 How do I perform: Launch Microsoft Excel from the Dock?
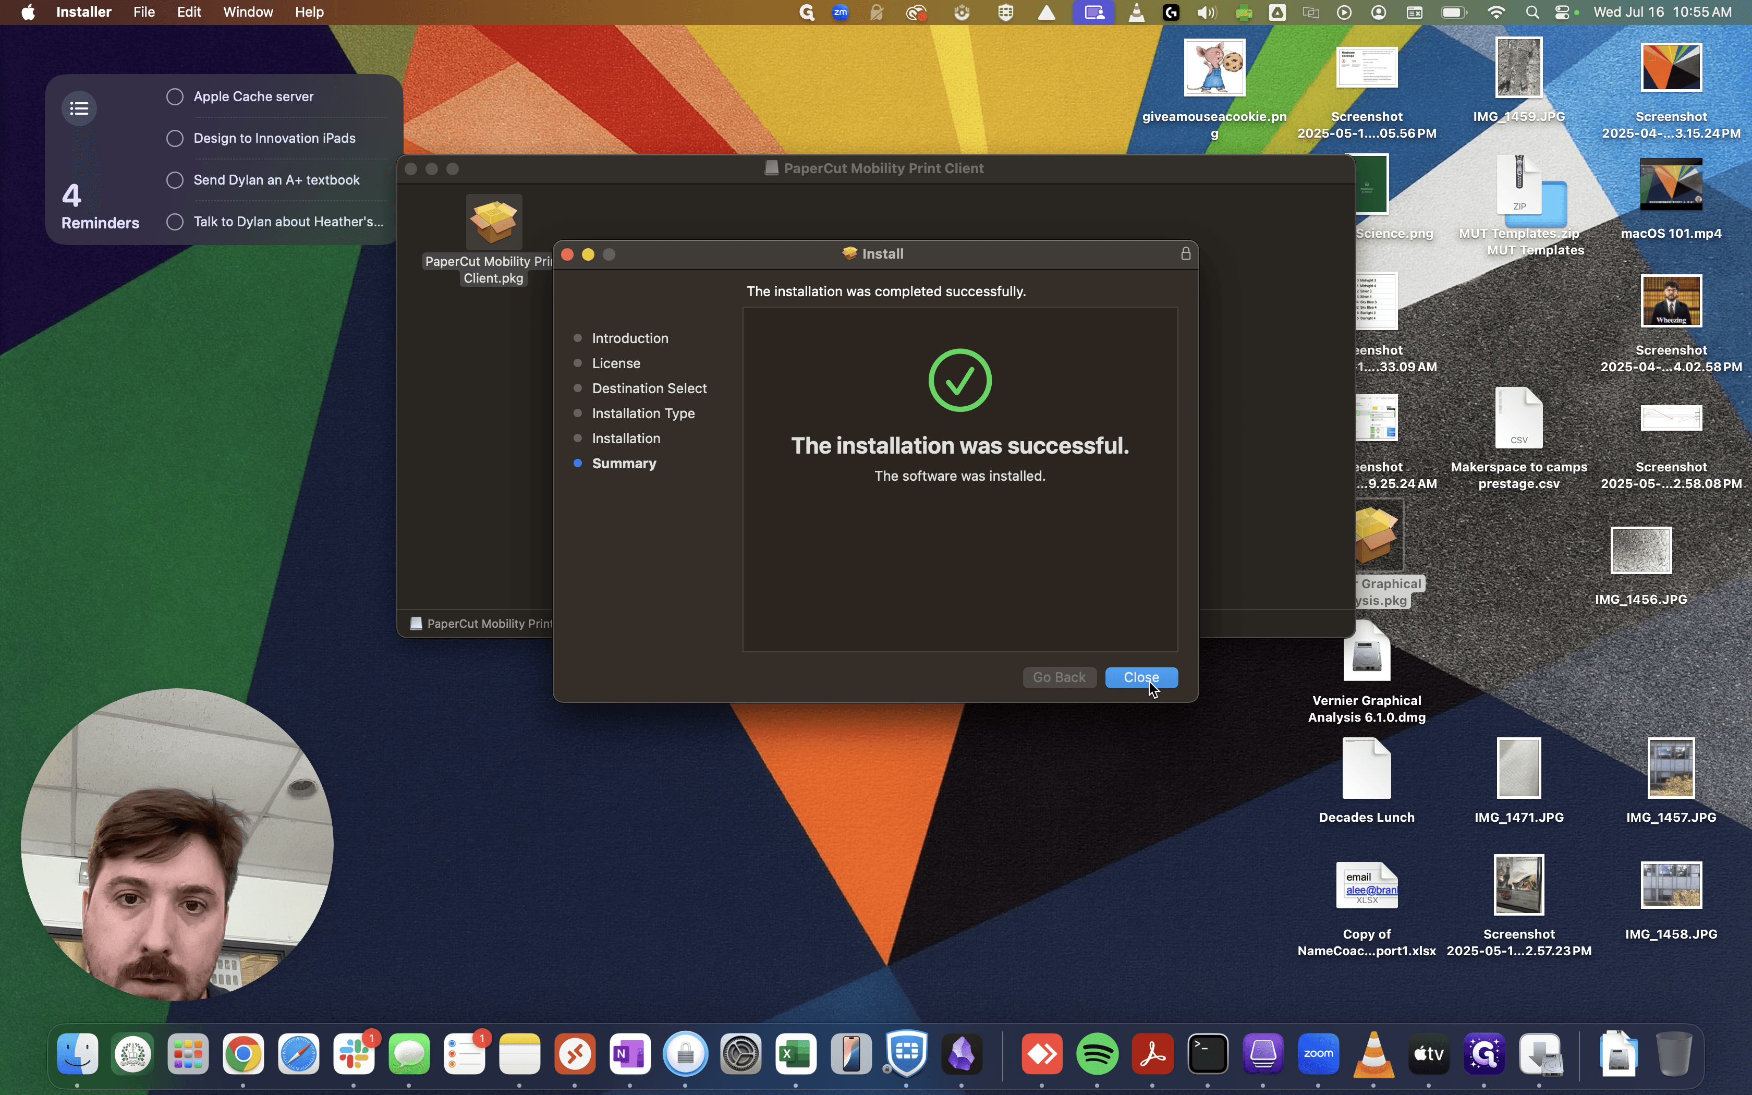(x=796, y=1054)
